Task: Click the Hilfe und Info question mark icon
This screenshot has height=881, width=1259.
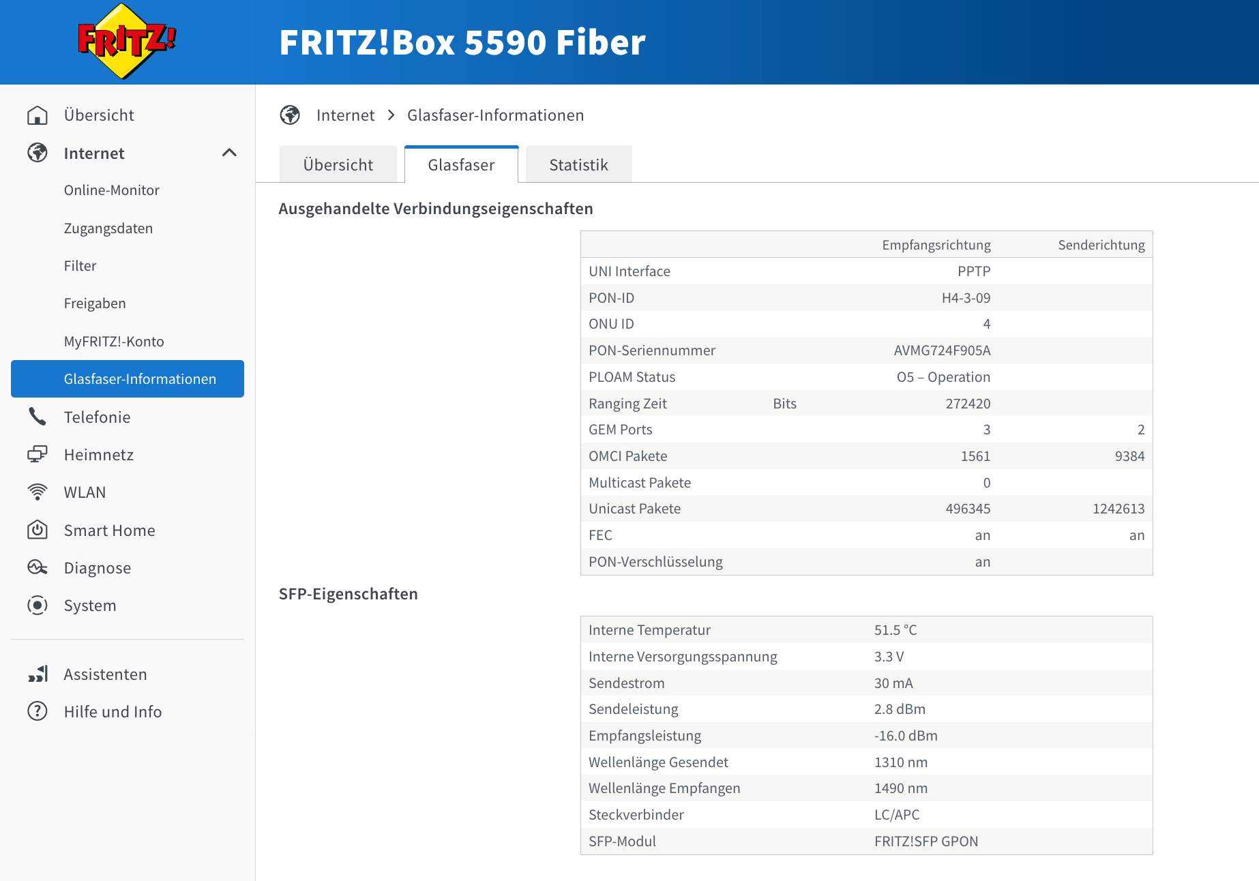Action: tap(38, 711)
